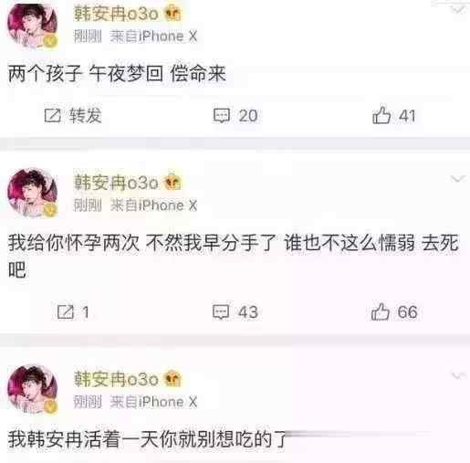Expand the second post's options chevron
The width and height of the screenshot is (470, 463).
click(x=457, y=179)
